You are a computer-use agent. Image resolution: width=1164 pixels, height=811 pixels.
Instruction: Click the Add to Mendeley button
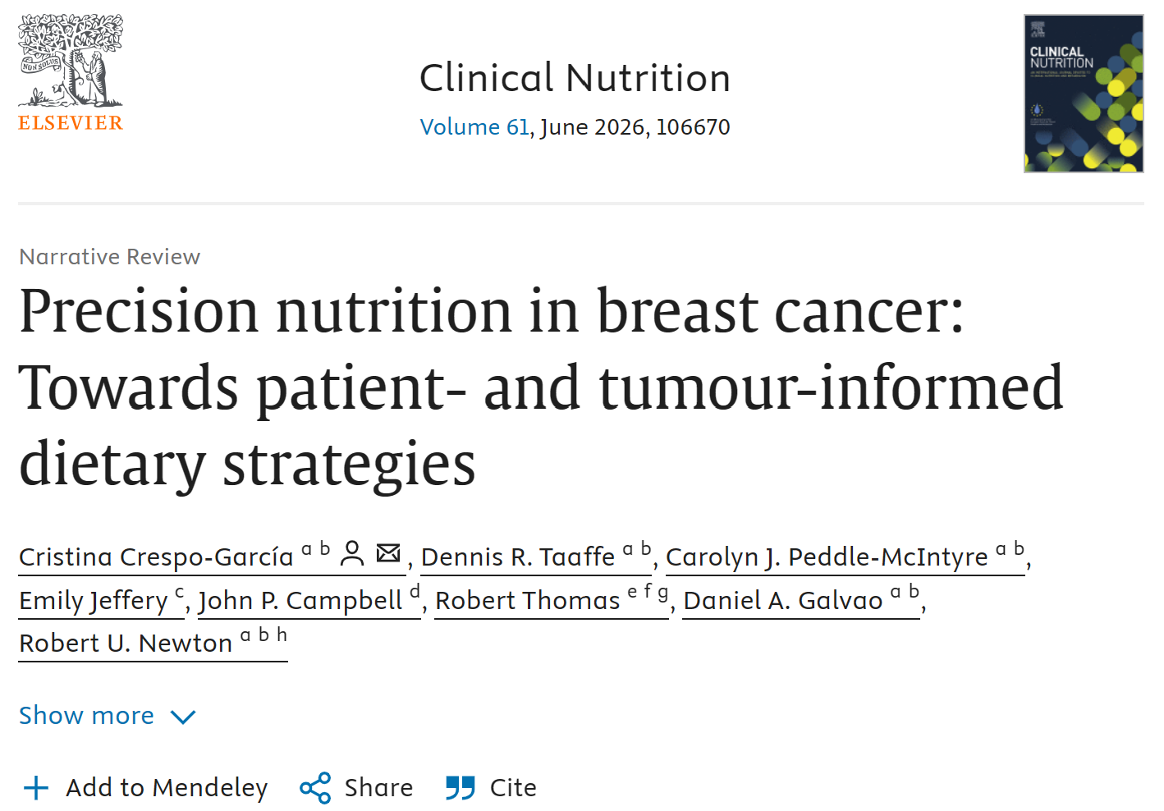pyautogui.click(x=146, y=788)
